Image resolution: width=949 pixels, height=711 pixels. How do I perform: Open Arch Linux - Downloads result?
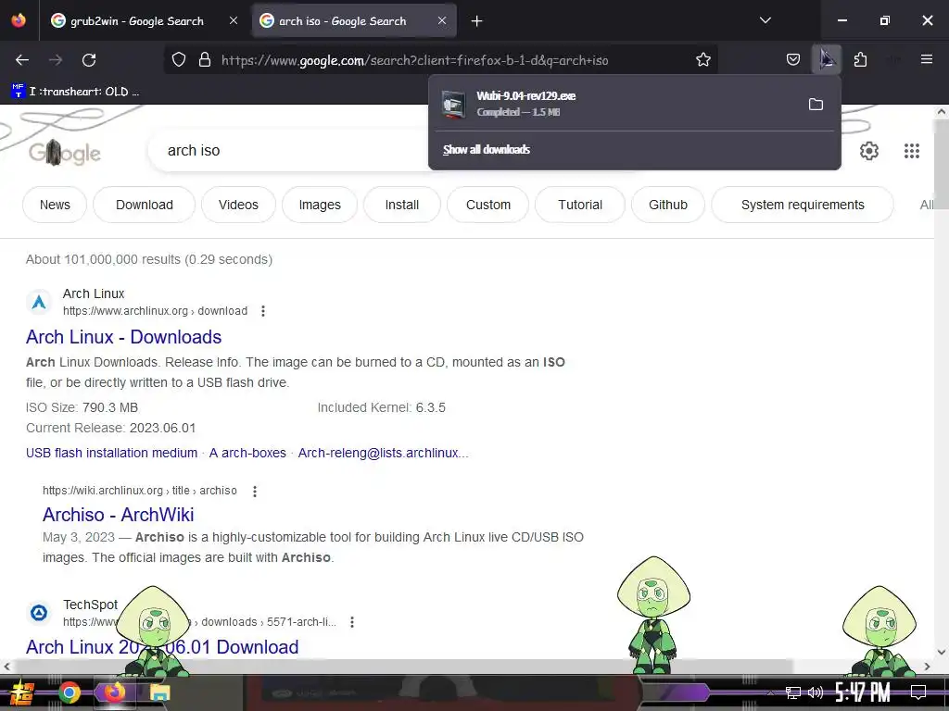point(124,337)
